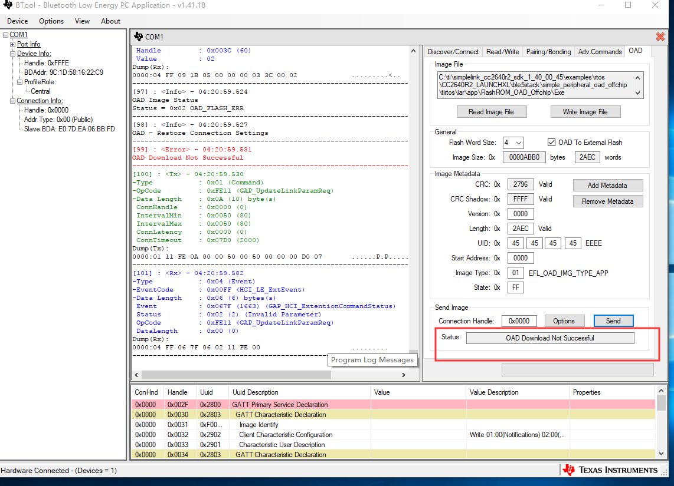
Task: Click scroll-down arrow in Image File path box
Action: (x=638, y=92)
